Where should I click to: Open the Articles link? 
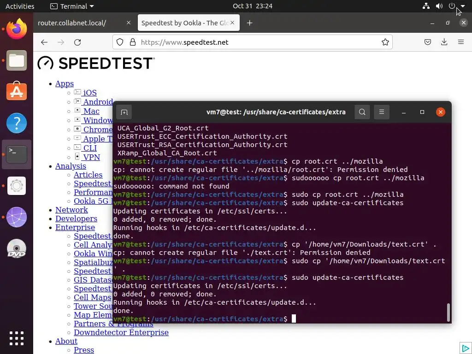pyautogui.click(x=88, y=175)
